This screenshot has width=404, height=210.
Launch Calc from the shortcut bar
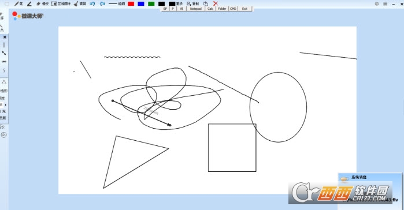210,9
